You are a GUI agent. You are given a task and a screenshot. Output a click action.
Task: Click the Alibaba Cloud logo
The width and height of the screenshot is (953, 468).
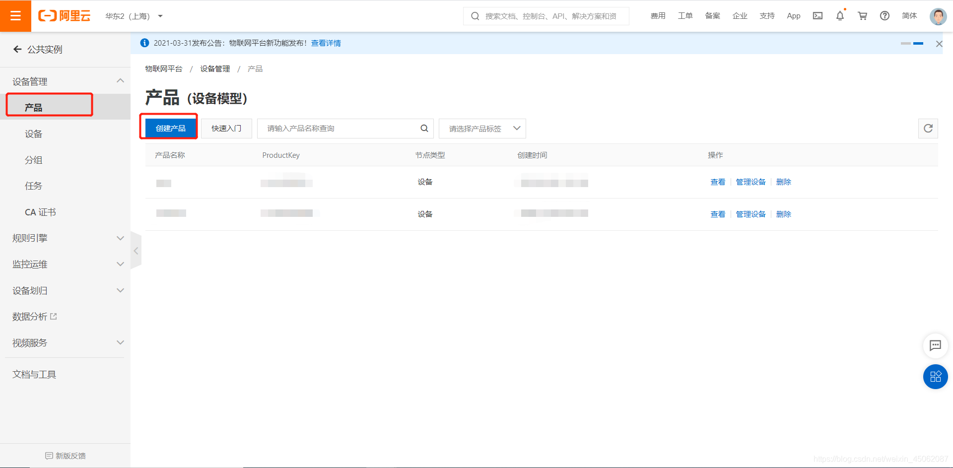tap(65, 16)
